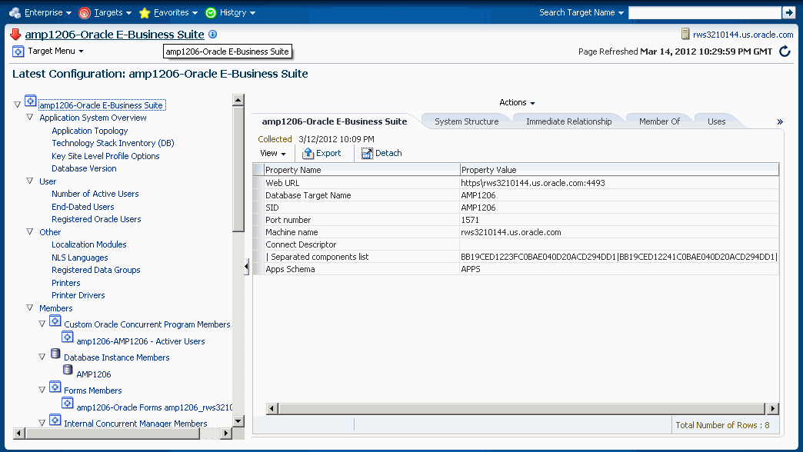
Task: Click the host server icon
Action: (685, 35)
